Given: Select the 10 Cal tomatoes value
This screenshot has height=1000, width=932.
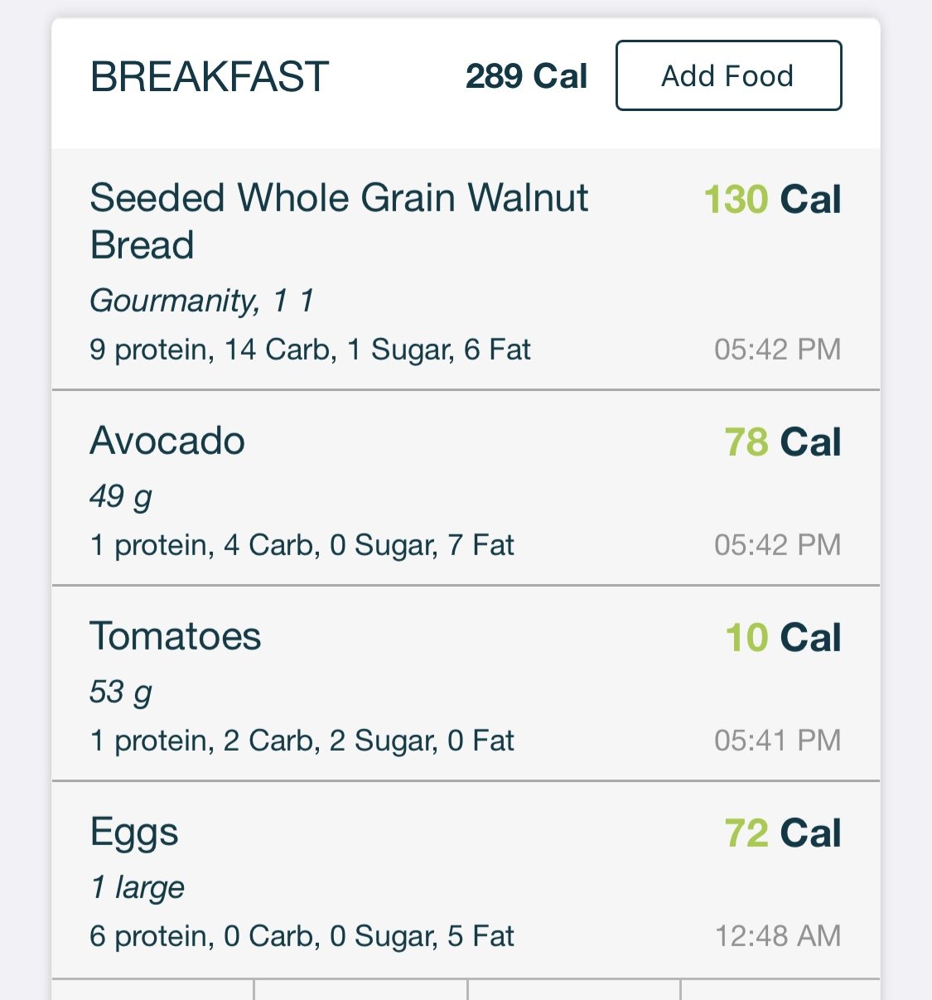Looking at the screenshot, I should (x=783, y=637).
